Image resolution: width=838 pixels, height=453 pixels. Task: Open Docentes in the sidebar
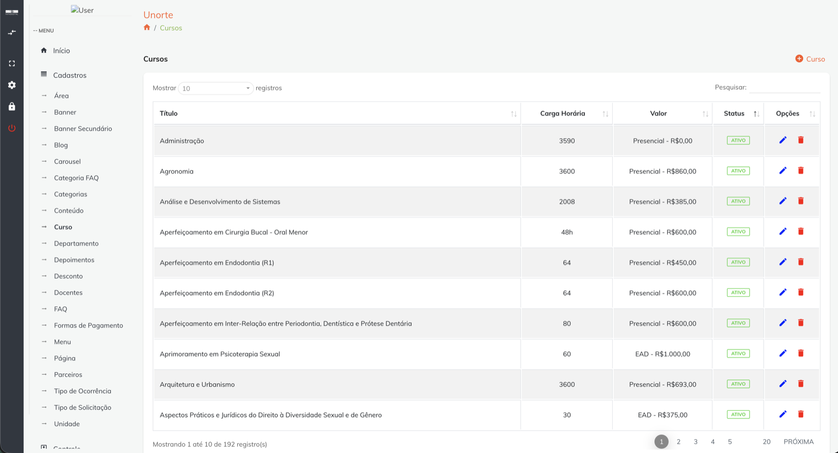click(68, 292)
